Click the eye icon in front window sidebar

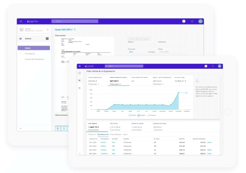tap(79, 80)
